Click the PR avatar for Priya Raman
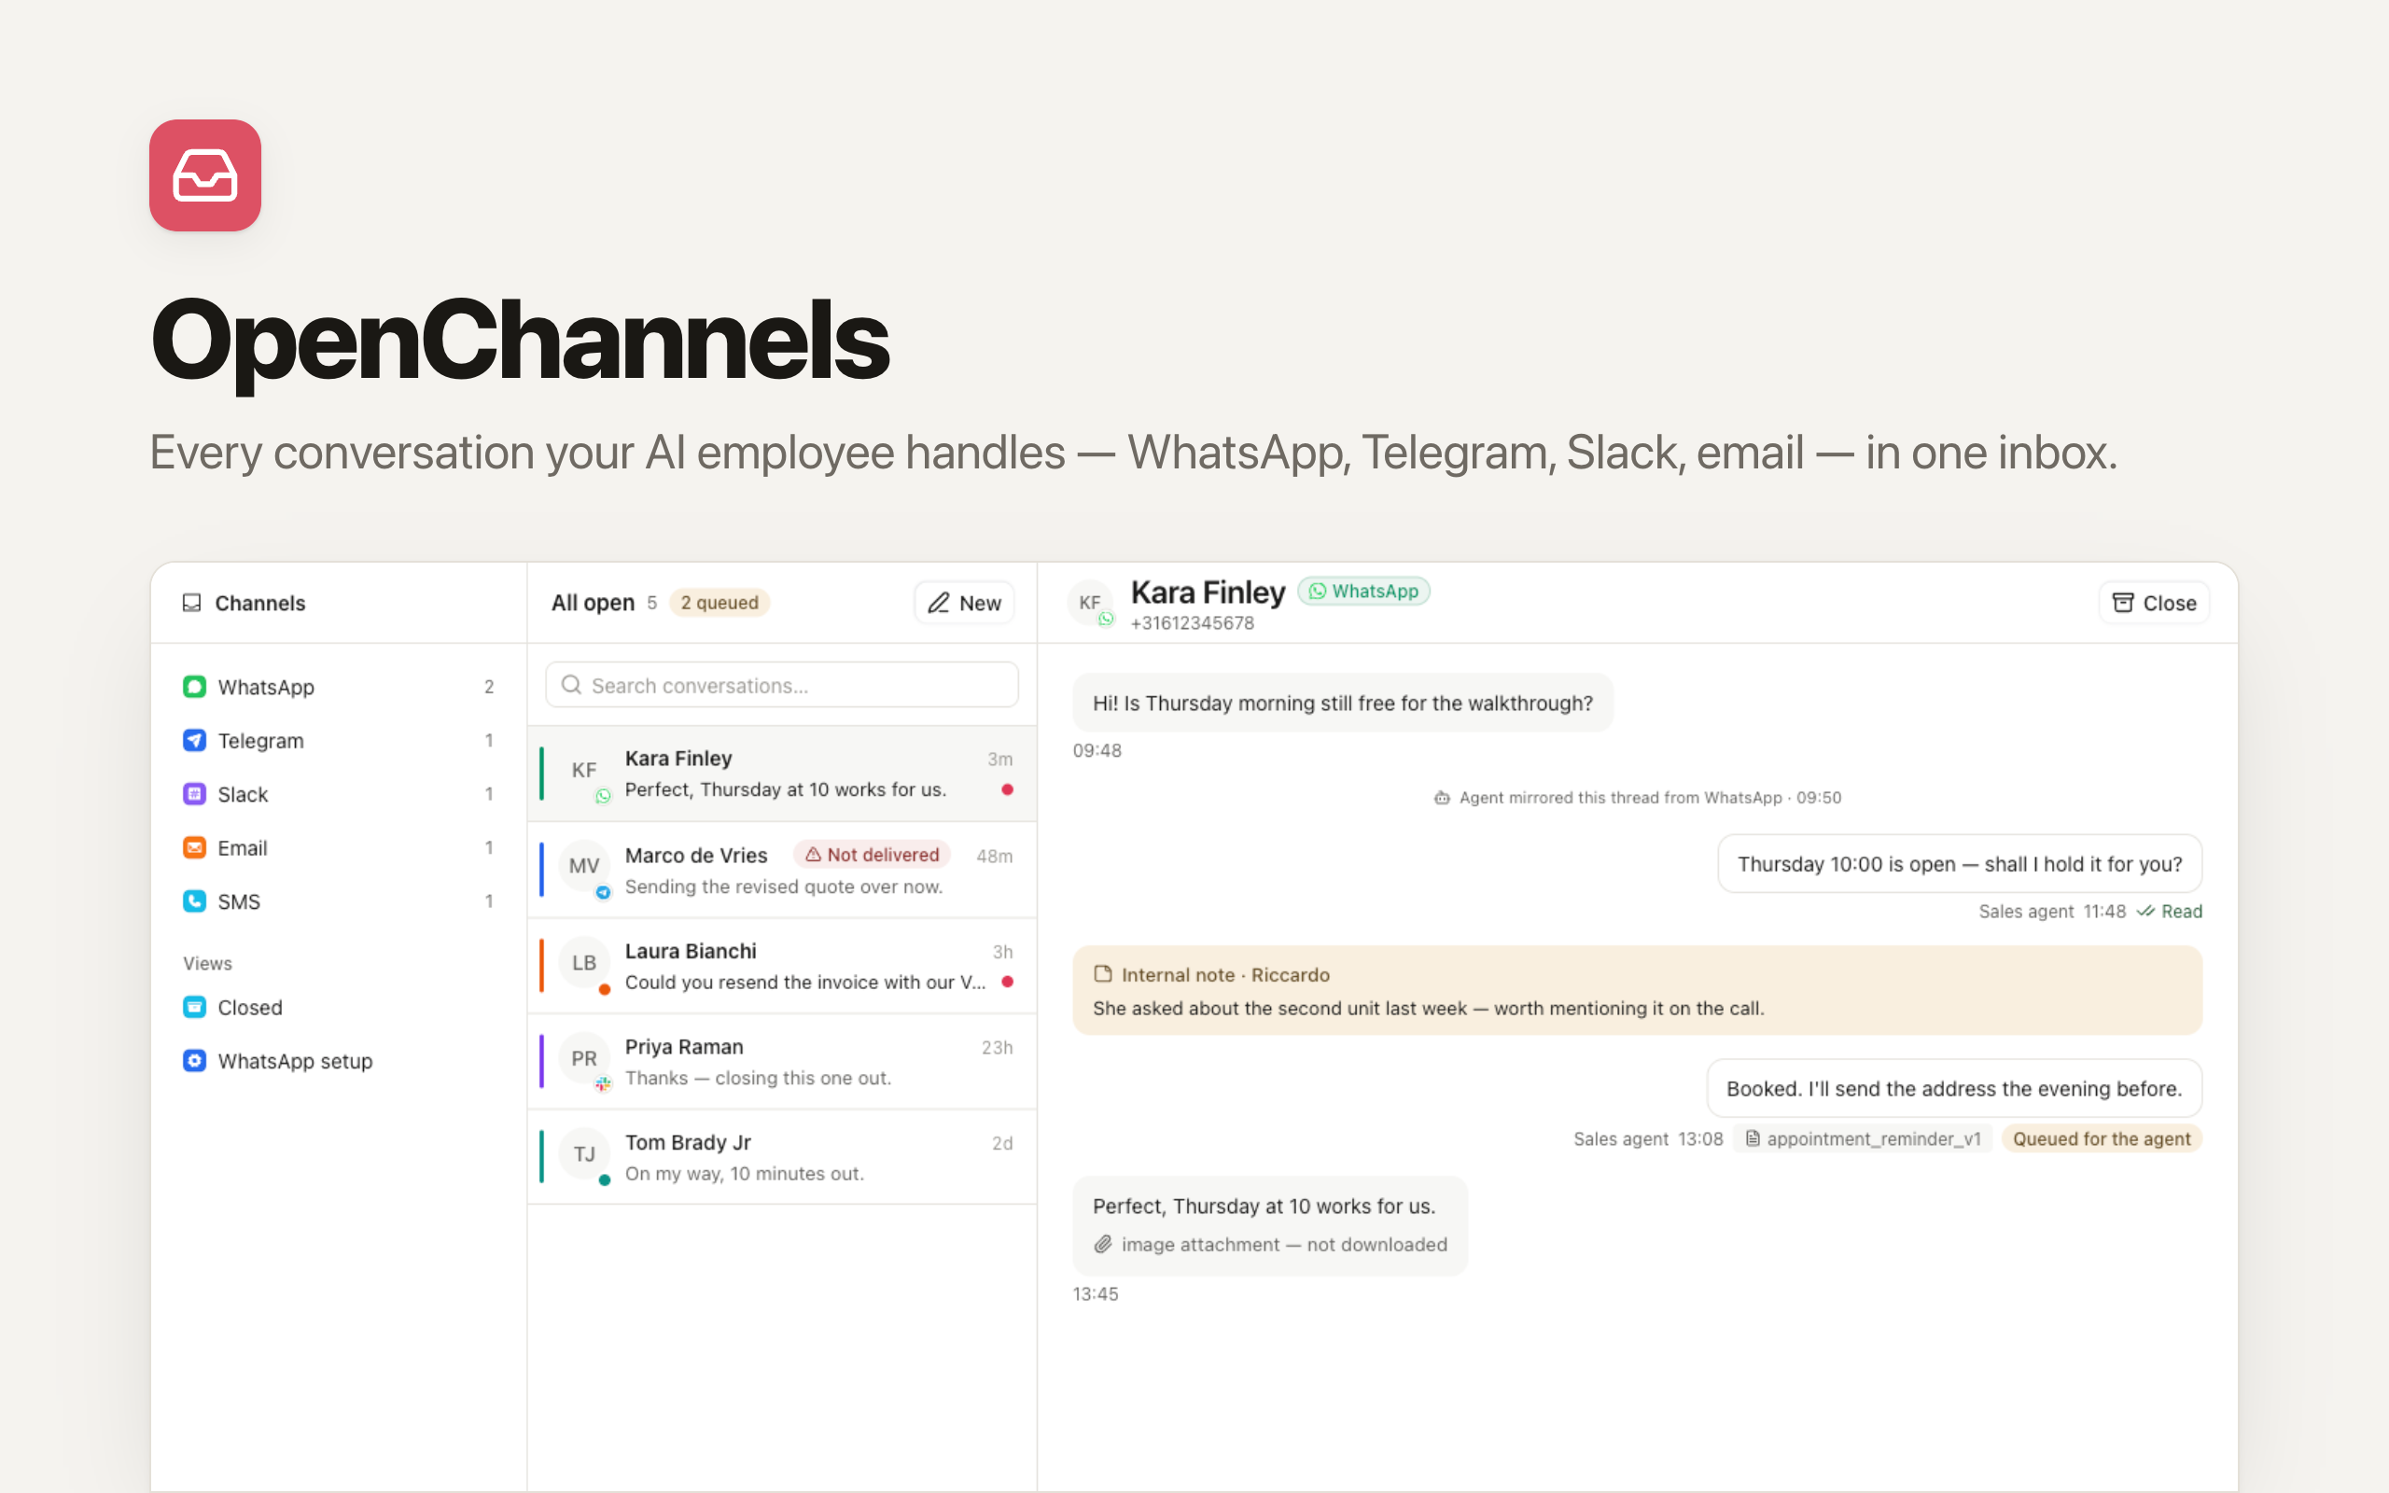2389x1493 pixels. 584,1057
